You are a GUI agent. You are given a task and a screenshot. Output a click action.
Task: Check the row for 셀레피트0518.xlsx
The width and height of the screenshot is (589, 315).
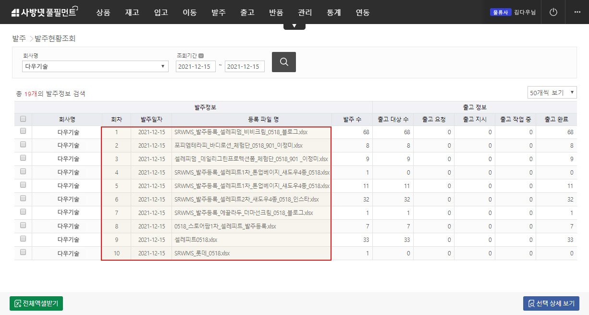[23, 239]
